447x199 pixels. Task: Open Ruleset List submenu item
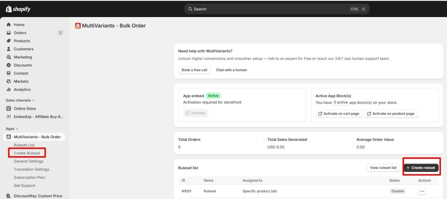[24, 145]
